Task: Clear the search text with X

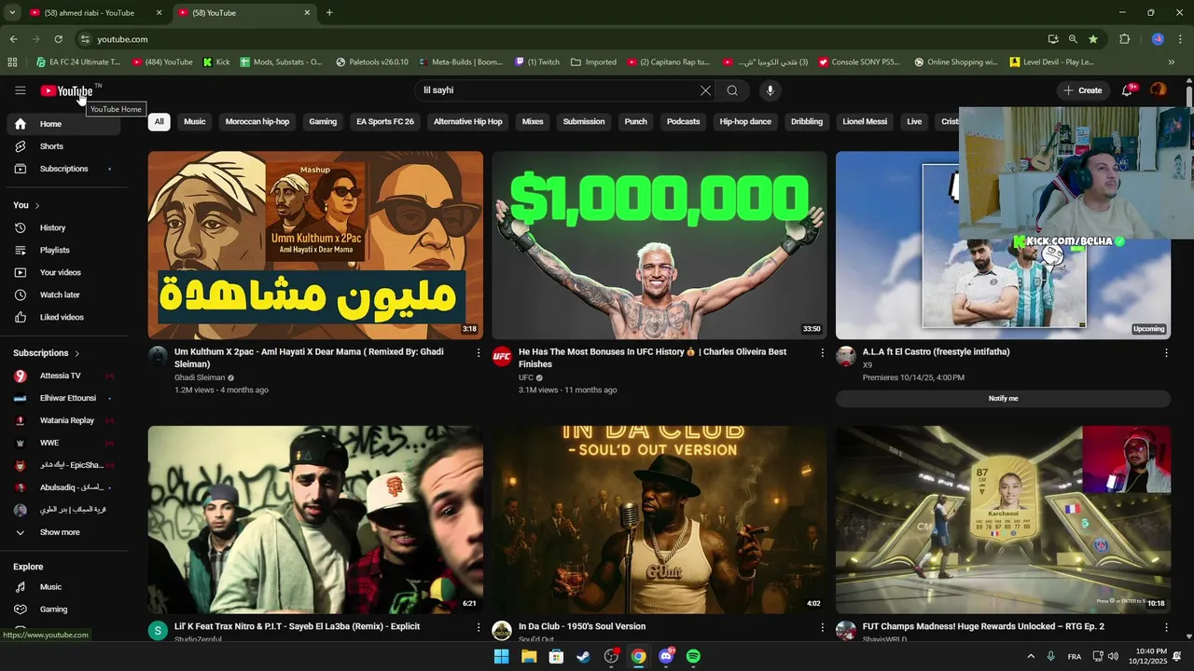Action: [705, 90]
